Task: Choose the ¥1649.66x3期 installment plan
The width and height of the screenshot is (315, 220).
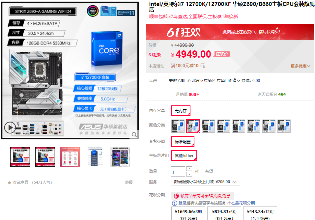Action: pos(188,214)
